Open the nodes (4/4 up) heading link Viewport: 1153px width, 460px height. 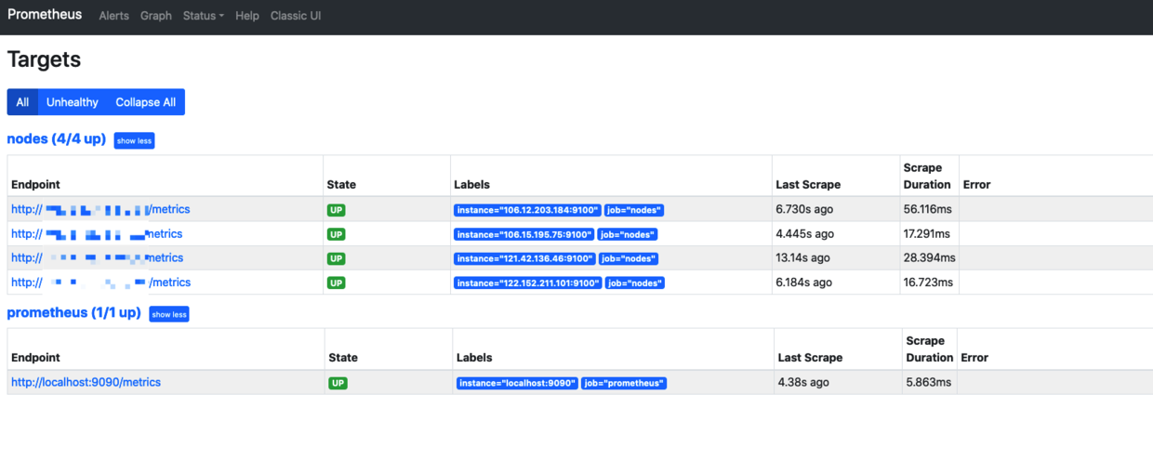[56, 139]
